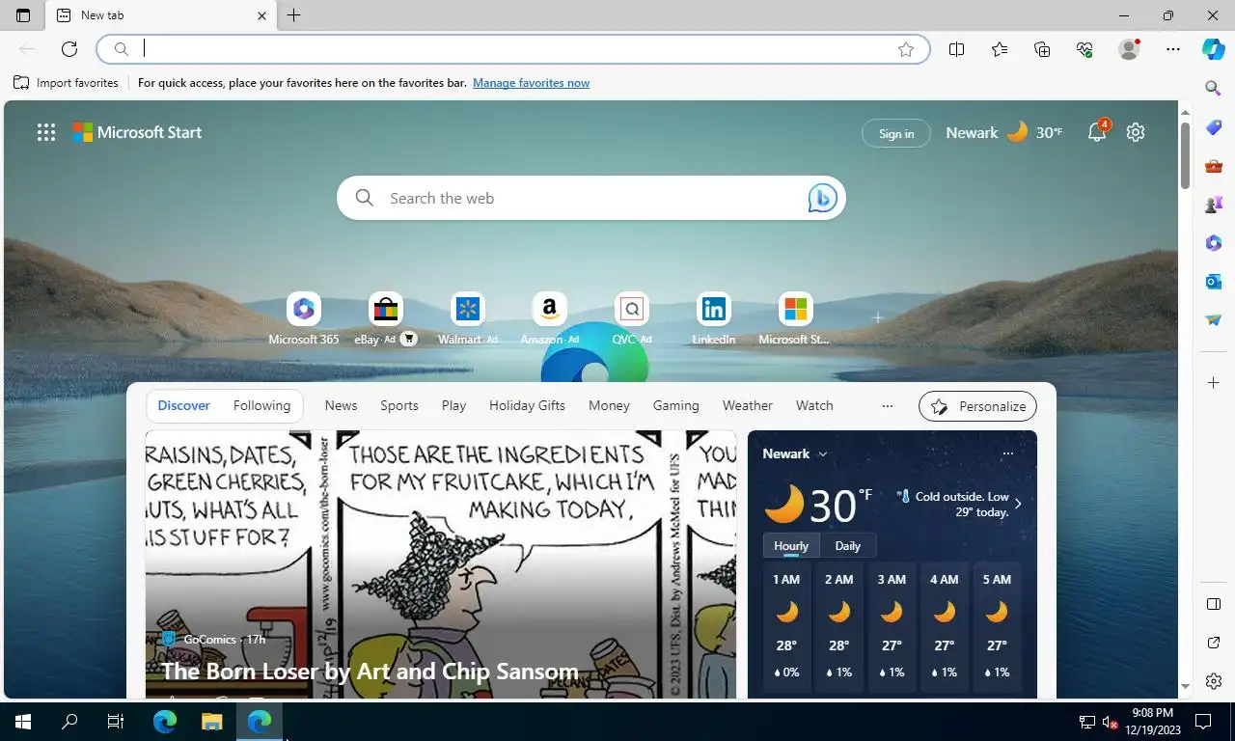Screen dimensions: 1235x741
Task: Open the Holiday Gifts category
Action: 527,406
